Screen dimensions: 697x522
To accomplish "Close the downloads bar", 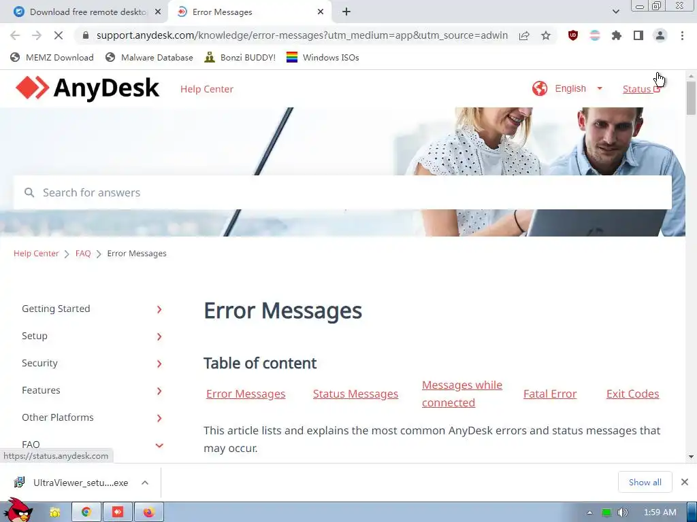I will (x=685, y=482).
